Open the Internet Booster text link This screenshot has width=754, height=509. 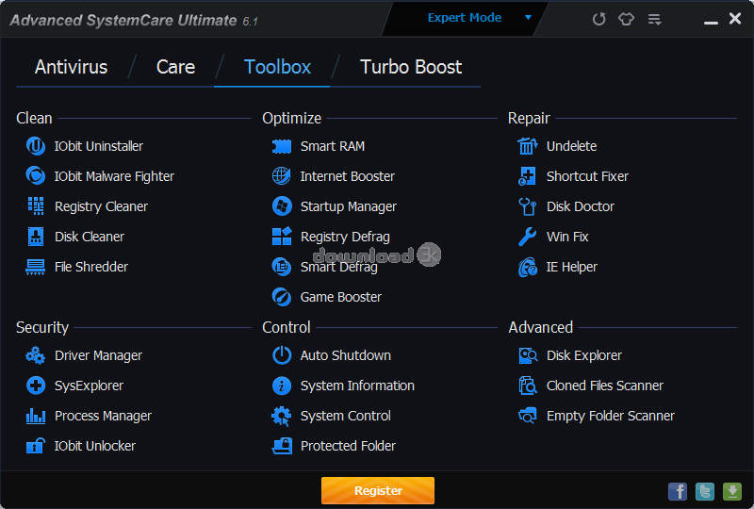point(347,176)
